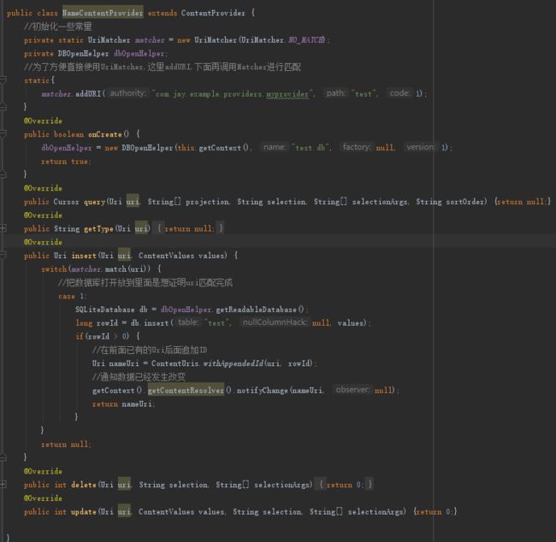
Task: Click the getType method name
Action: [x=98, y=228]
